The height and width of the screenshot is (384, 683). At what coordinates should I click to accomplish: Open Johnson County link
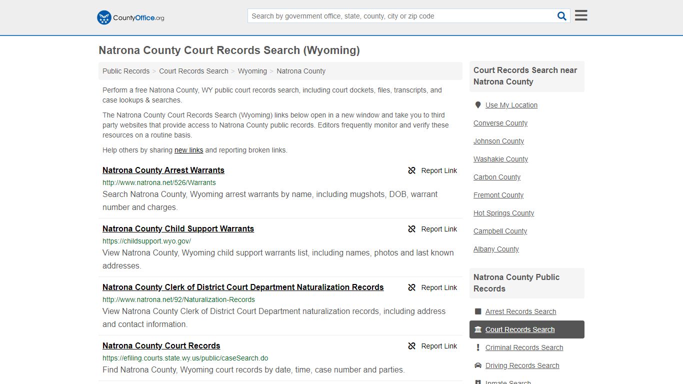498,141
